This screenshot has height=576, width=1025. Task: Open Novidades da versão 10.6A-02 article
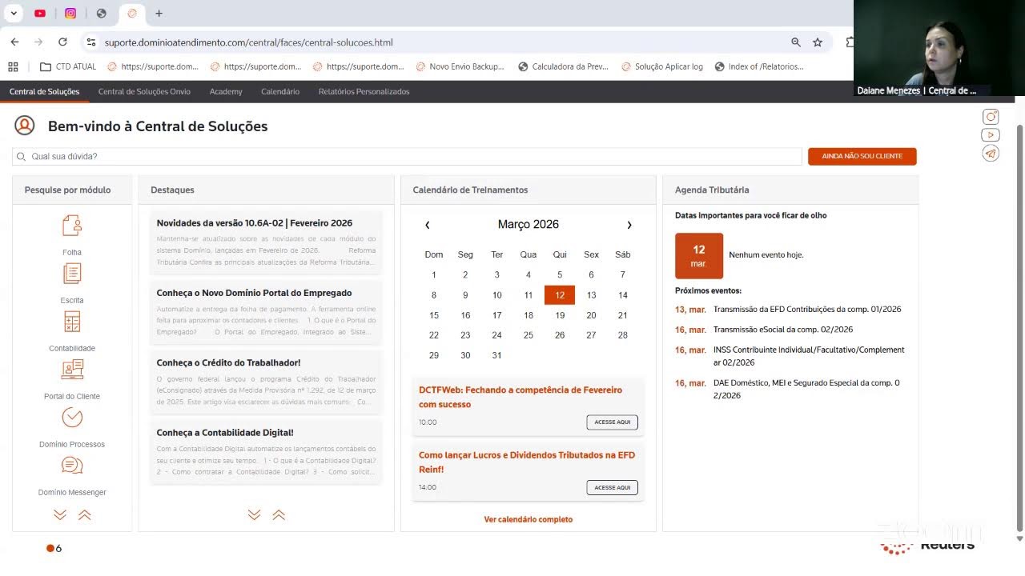click(255, 223)
